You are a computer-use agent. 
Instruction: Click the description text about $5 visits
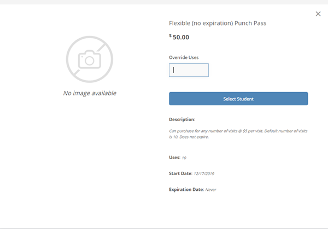(238, 134)
